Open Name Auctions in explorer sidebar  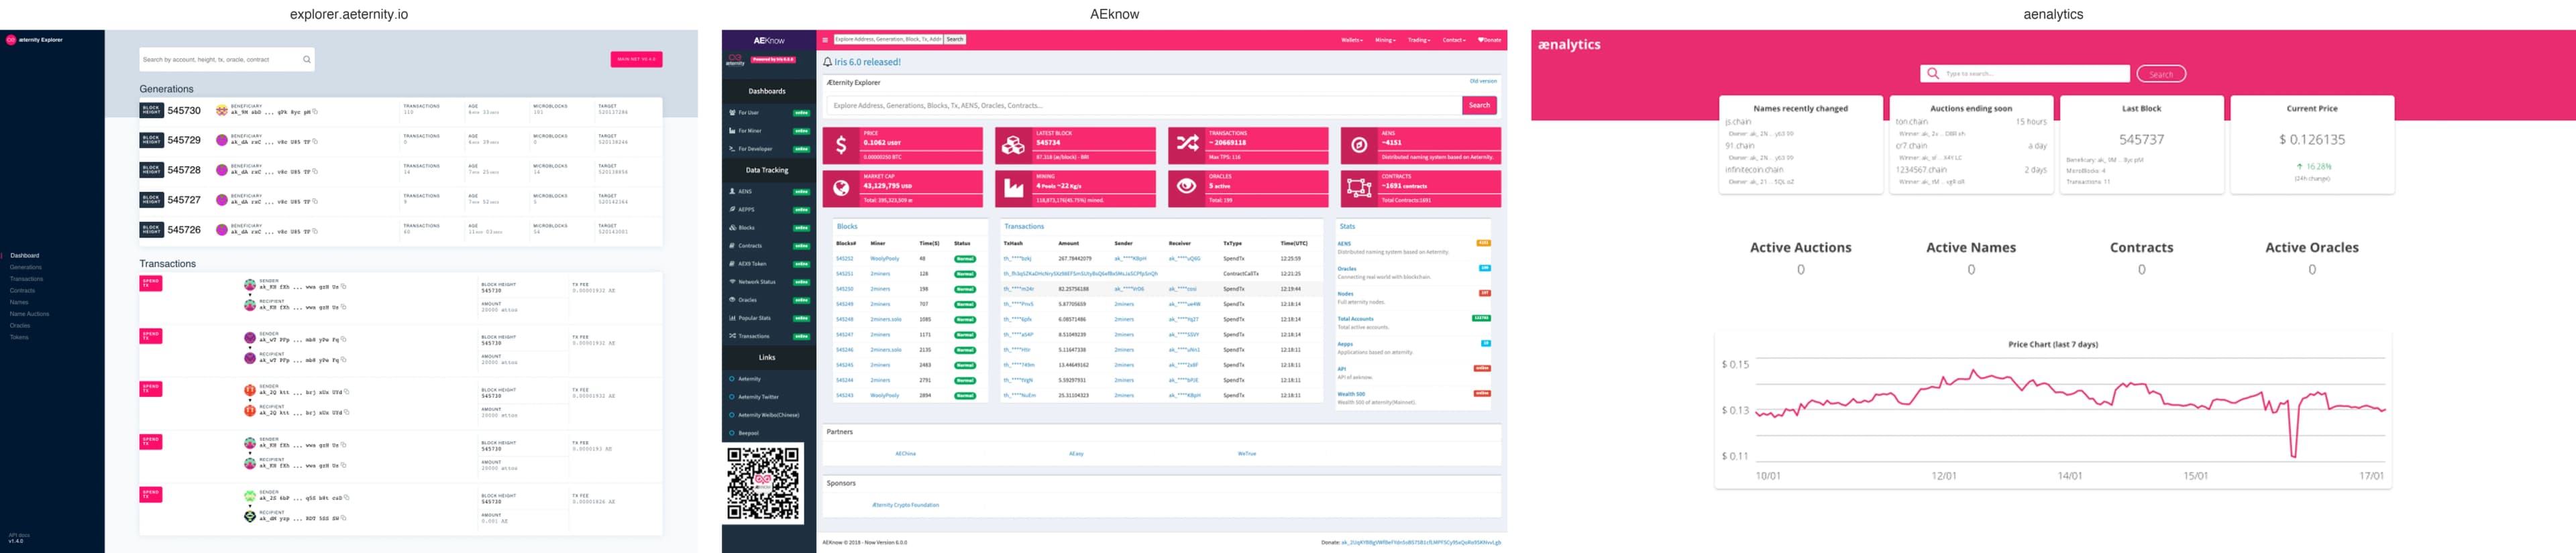point(29,314)
